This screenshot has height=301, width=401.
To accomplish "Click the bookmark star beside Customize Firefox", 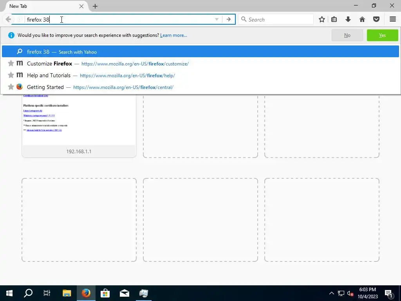I will pyautogui.click(x=11, y=63).
